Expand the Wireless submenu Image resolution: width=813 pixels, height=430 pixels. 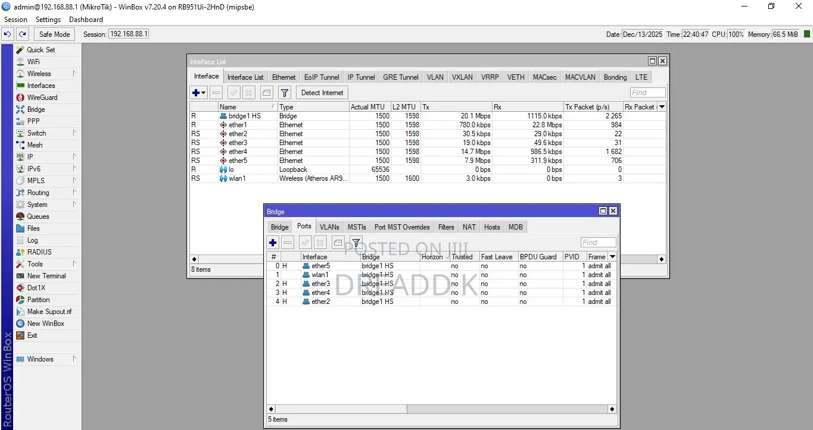[74, 74]
